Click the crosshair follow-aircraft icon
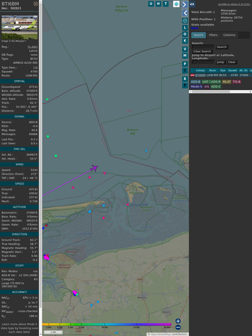The image size is (252, 336). tap(185, 21)
